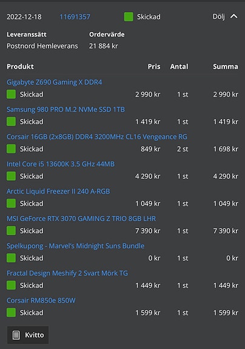Open Corsair 16GB DDR4 Vengeance product link
Viewport: 245px width, 349px height.
click(97, 137)
